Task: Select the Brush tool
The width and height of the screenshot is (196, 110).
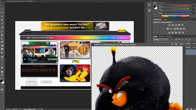Action: coord(2,31)
